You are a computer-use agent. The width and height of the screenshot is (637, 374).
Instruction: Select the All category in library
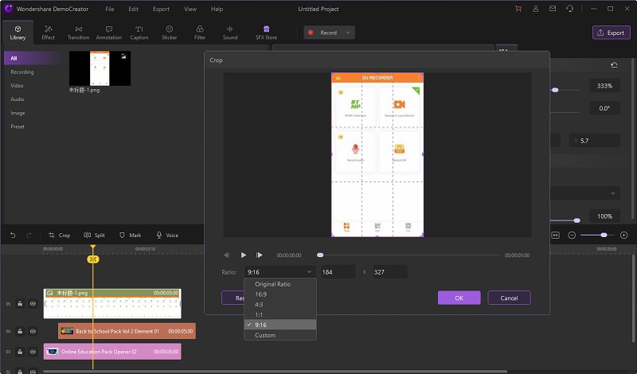pyautogui.click(x=33, y=58)
